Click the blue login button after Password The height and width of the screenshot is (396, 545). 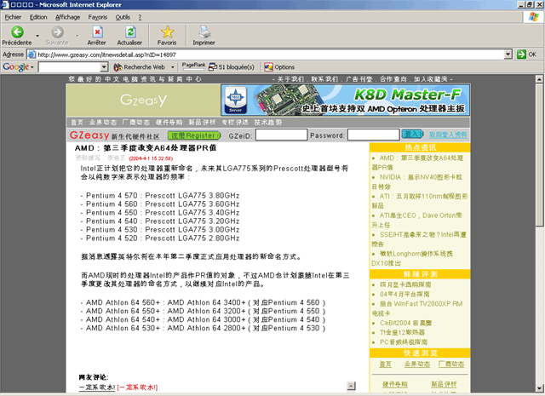coord(412,134)
